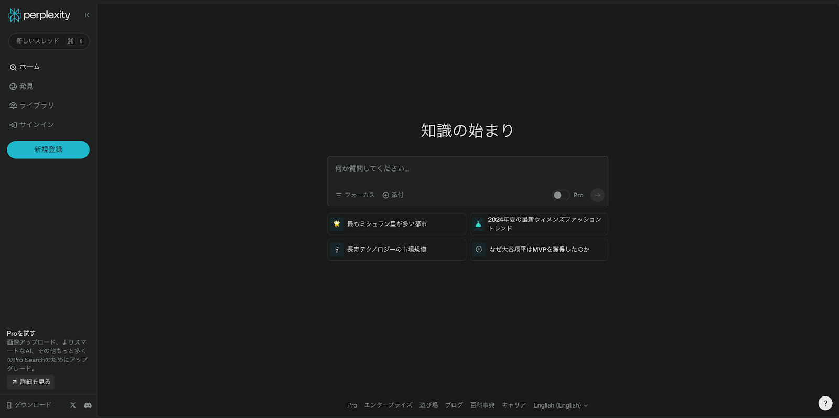Screen dimensions: 839x418
Task: Click the 新規登録 signup button
Action: (x=48, y=149)
